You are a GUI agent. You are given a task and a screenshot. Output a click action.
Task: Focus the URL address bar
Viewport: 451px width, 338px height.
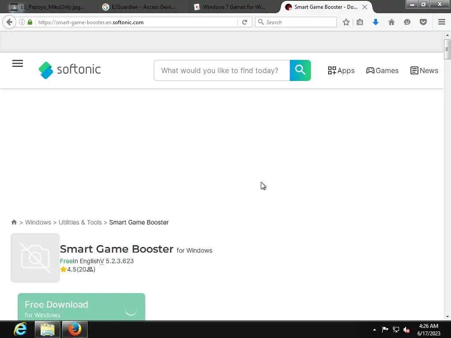(x=137, y=22)
